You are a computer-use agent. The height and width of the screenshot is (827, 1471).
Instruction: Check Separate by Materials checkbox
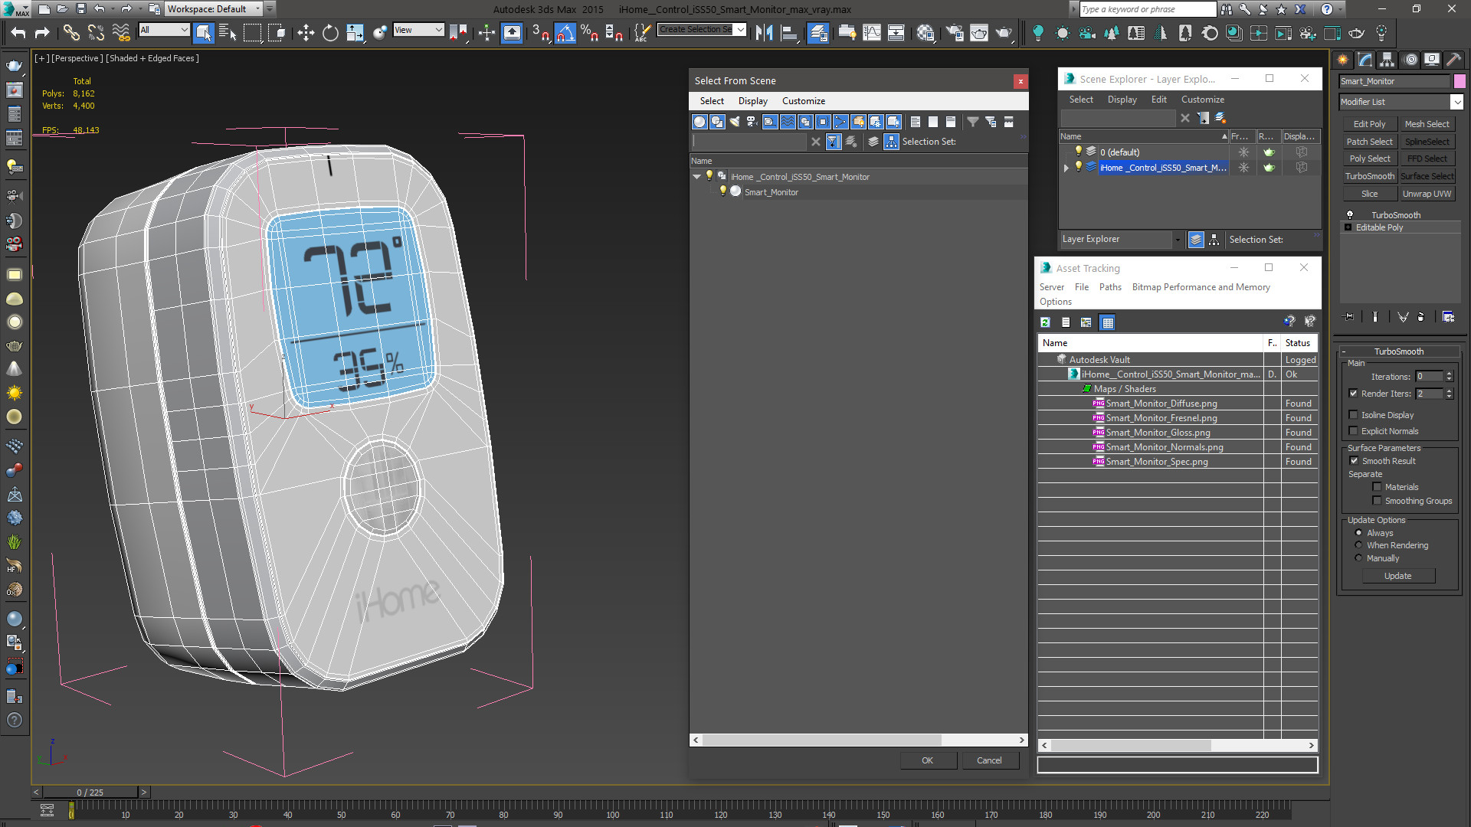(1377, 487)
